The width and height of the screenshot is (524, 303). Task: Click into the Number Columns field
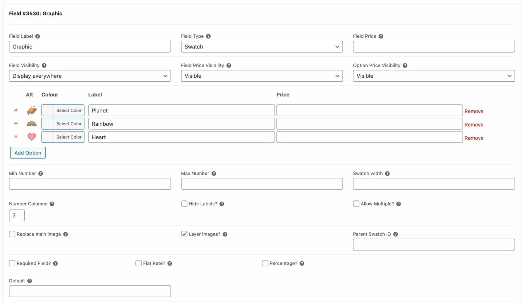(17, 215)
